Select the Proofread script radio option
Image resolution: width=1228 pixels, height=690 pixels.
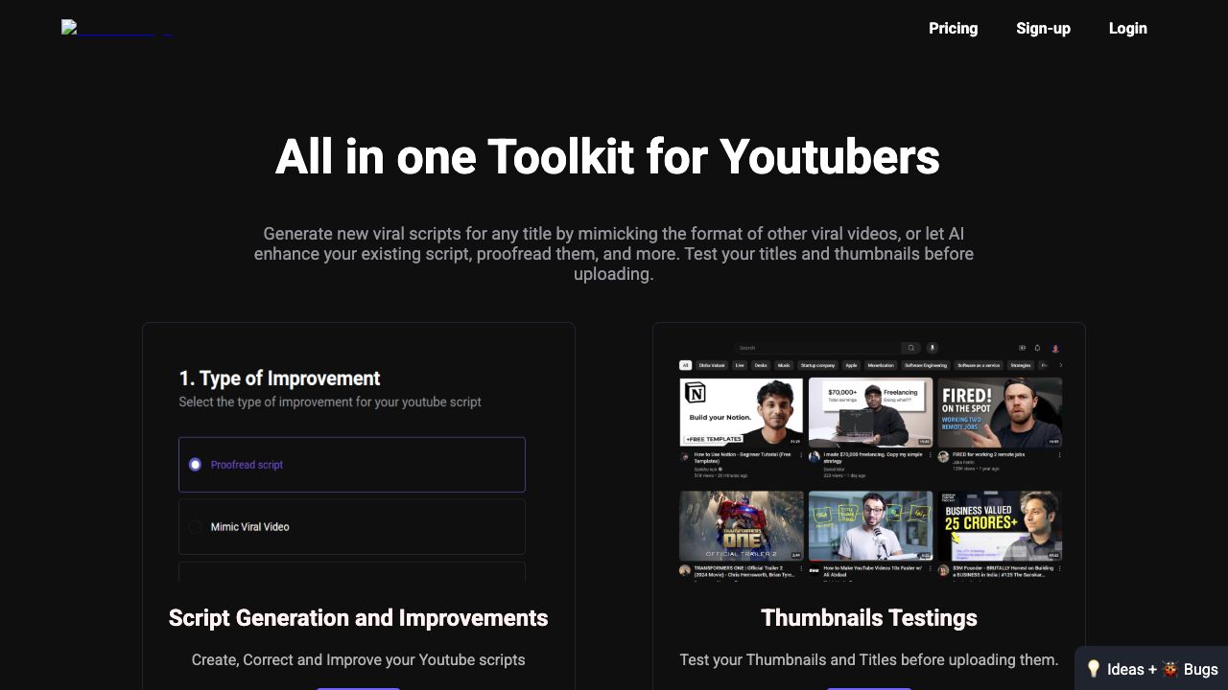pyautogui.click(x=196, y=465)
